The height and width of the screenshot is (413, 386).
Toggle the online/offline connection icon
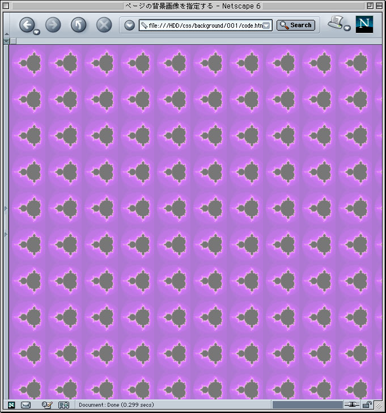point(351,405)
